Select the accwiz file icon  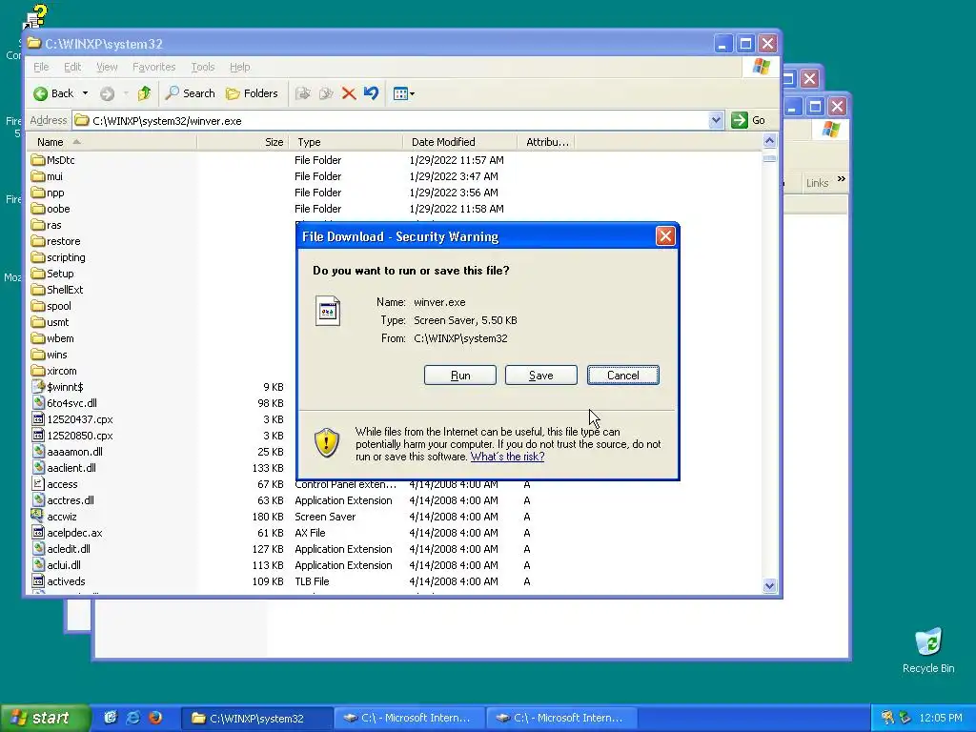(38, 516)
